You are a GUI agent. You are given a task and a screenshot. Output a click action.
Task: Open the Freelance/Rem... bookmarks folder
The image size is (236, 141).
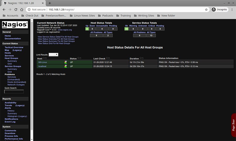54,16
